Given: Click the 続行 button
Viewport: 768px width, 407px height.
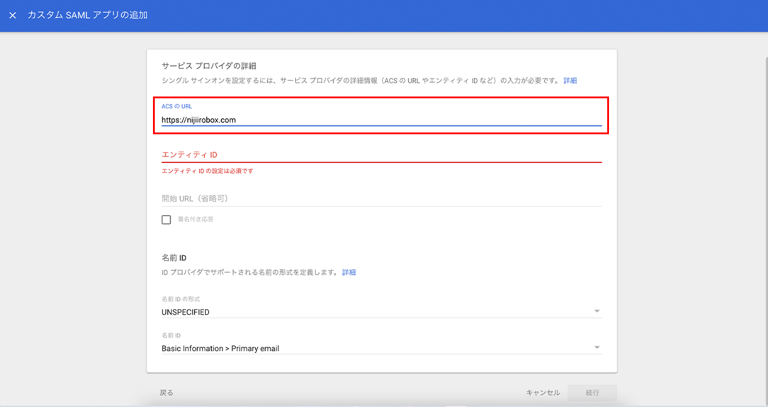Looking at the screenshot, I should tap(592, 393).
